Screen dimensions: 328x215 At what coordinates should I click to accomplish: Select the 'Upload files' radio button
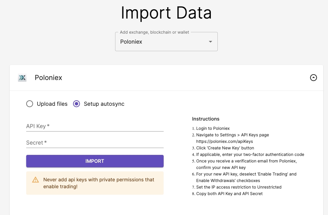pos(30,104)
